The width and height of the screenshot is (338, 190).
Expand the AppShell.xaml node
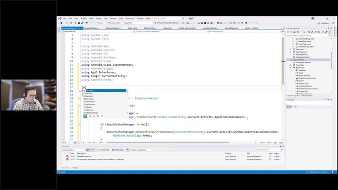290,52
